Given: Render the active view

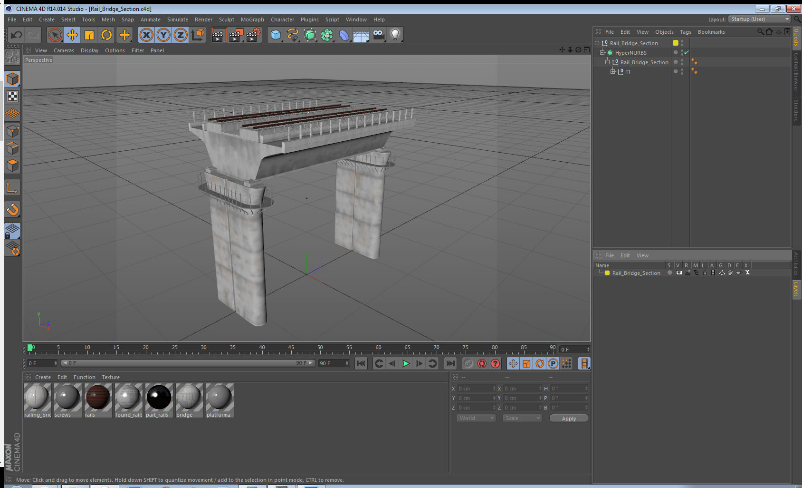Looking at the screenshot, I should point(218,35).
